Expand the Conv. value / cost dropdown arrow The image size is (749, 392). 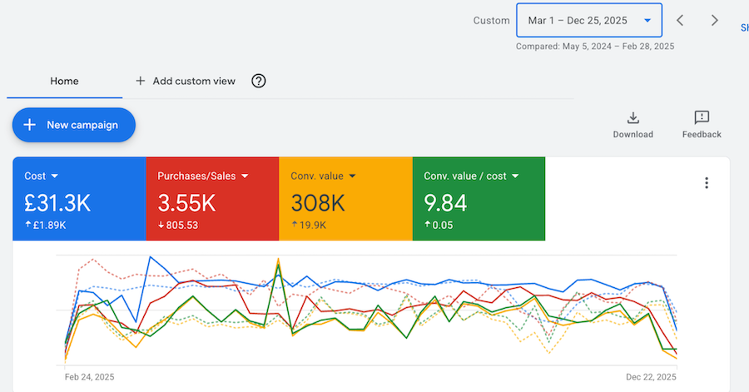coord(516,176)
